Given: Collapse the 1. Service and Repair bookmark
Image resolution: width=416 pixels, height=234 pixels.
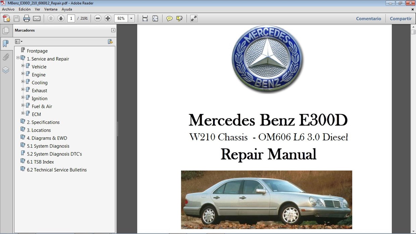Looking at the screenshot, I should (x=18, y=58).
